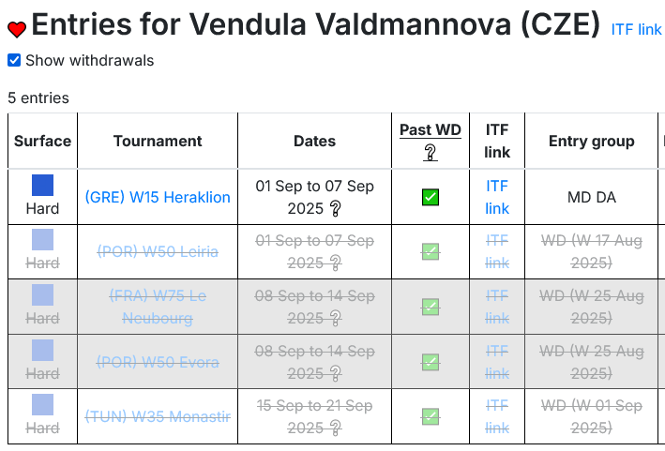The image size is (665, 451).
Task: Click the Past WD help question mark
Action: 430,153
